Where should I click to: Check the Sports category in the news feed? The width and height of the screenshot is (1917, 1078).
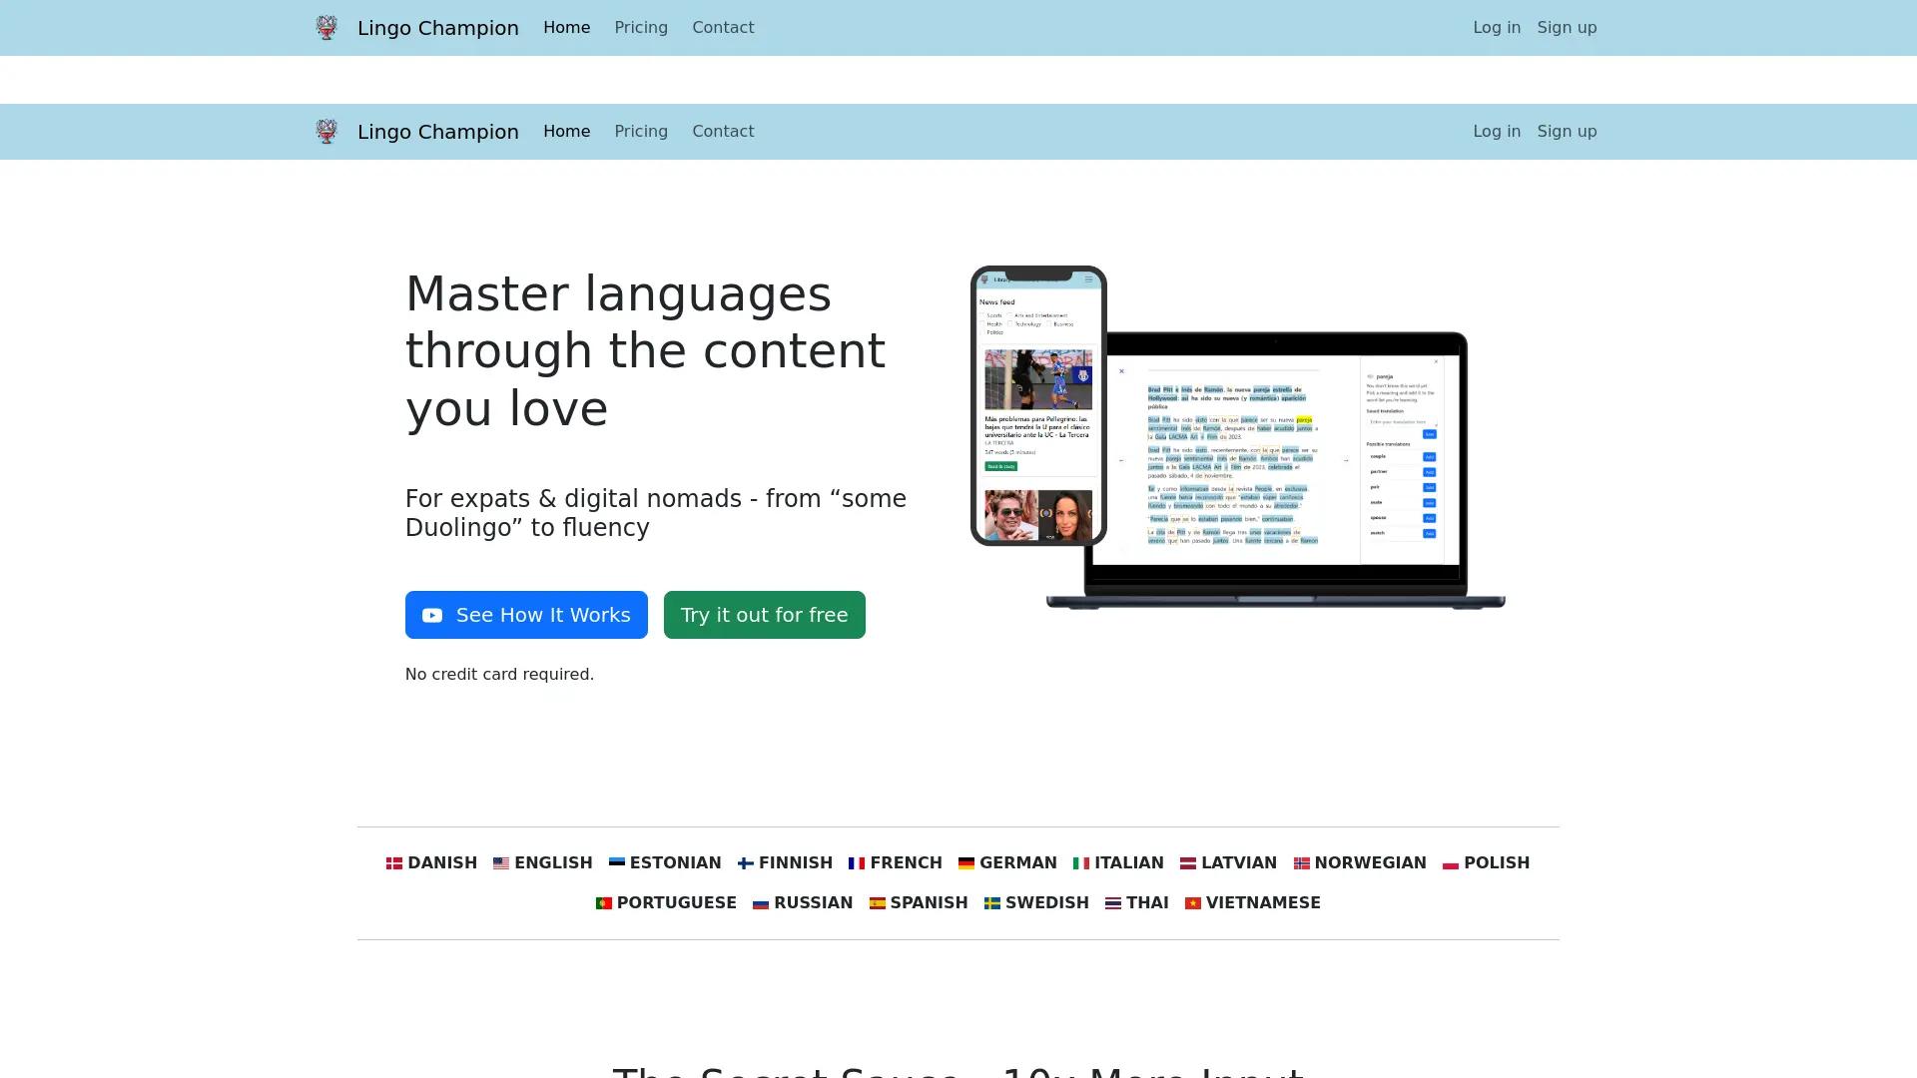(981, 314)
